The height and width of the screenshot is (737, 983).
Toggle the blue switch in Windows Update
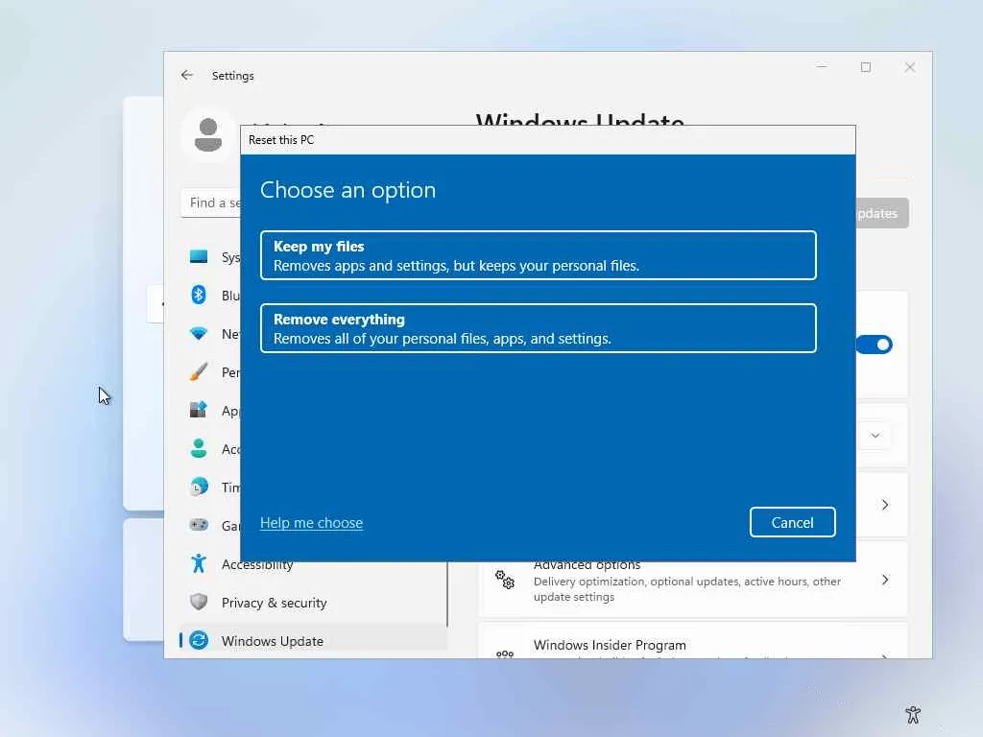(x=875, y=345)
